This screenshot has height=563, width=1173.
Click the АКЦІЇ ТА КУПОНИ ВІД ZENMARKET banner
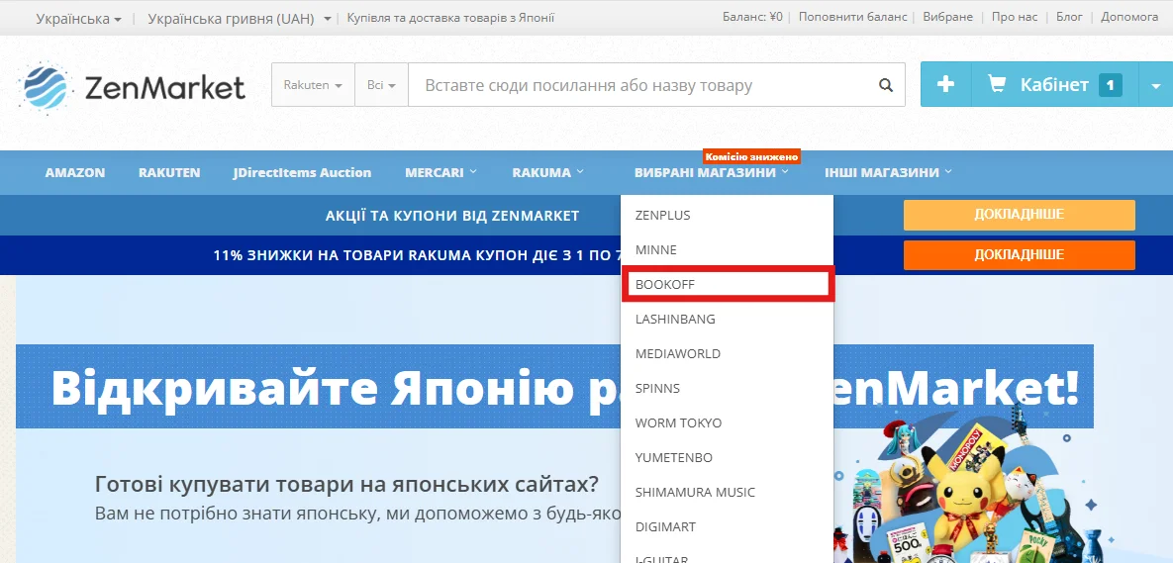click(451, 216)
